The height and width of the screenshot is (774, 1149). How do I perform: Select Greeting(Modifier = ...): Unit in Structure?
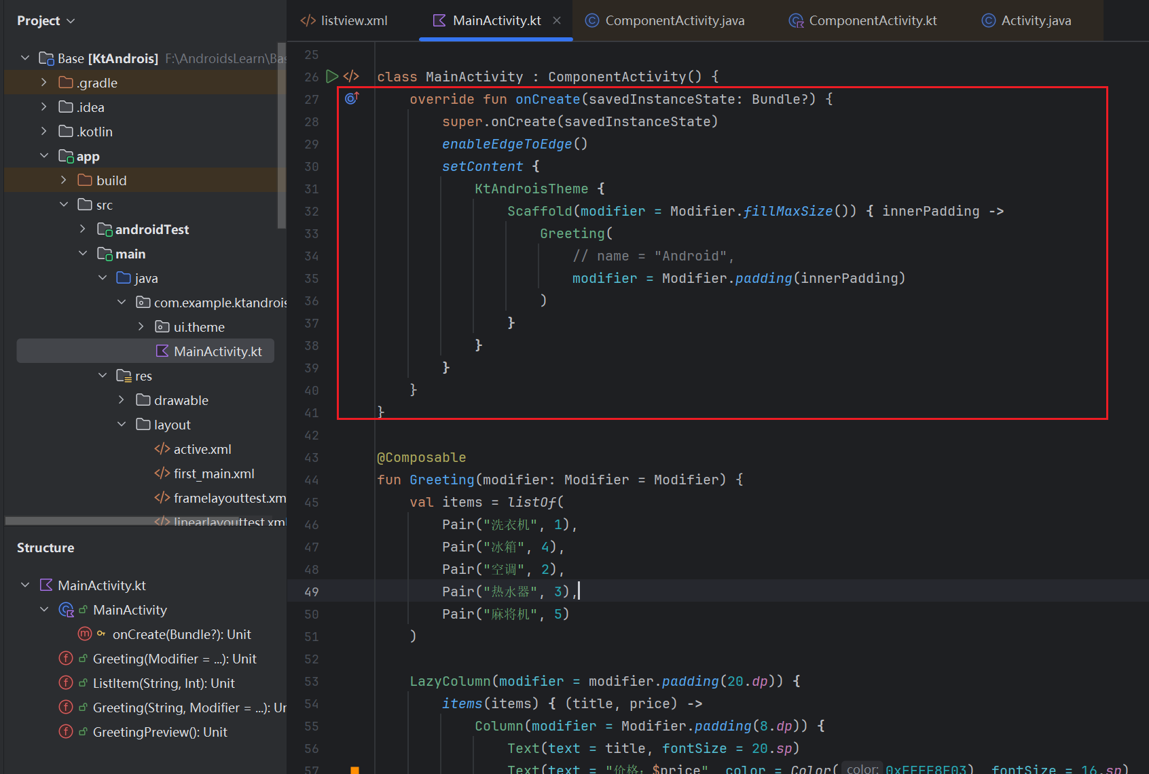tap(175, 659)
